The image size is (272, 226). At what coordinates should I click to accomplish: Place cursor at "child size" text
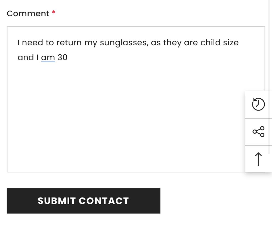(220, 42)
